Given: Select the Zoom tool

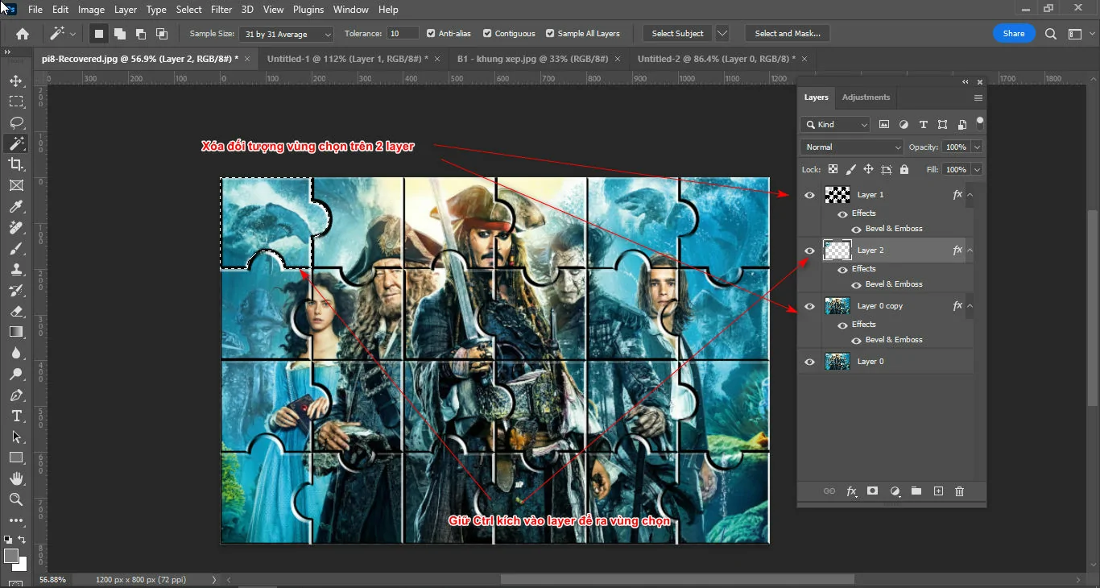Looking at the screenshot, I should click(16, 500).
